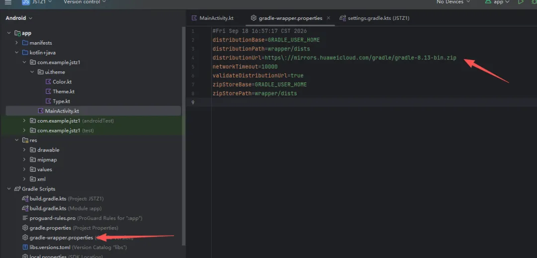The image size is (537, 258).
Task: Click the Run app play icon
Action: click(x=521, y=2)
